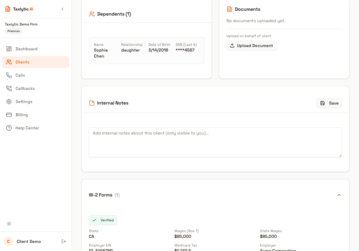Select the Taxlytic.AI logo header

coord(19,9)
